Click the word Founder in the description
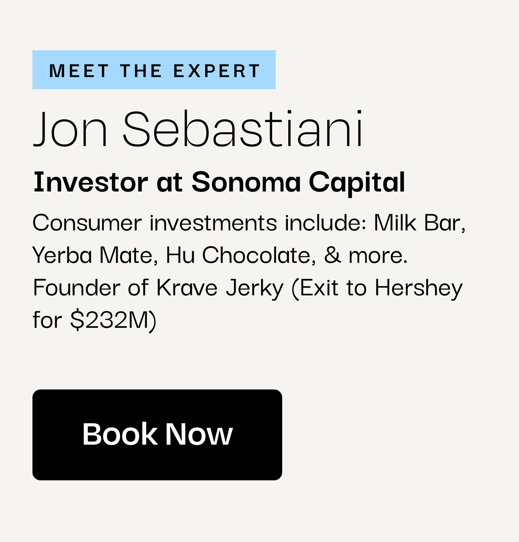The width and height of the screenshot is (519, 542). click(77, 287)
